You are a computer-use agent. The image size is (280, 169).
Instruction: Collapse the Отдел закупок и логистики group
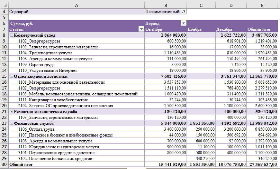tap(12, 76)
